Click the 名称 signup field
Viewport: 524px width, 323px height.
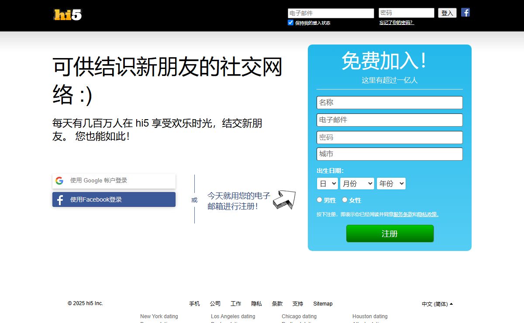click(x=390, y=103)
